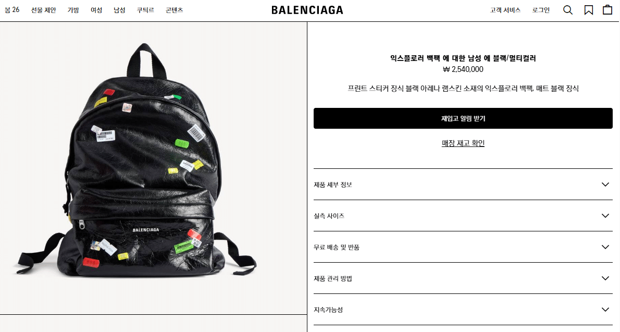This screenshot has width=620, height=332.
Task: Open the 가방 menu
Action: click(73, 10)
